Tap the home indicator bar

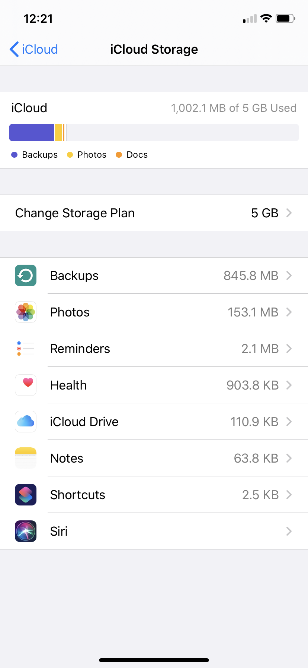[x=154, y=660]
